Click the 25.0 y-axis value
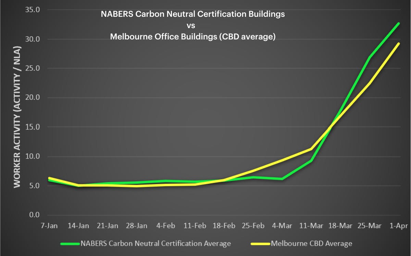 (33, 69)
